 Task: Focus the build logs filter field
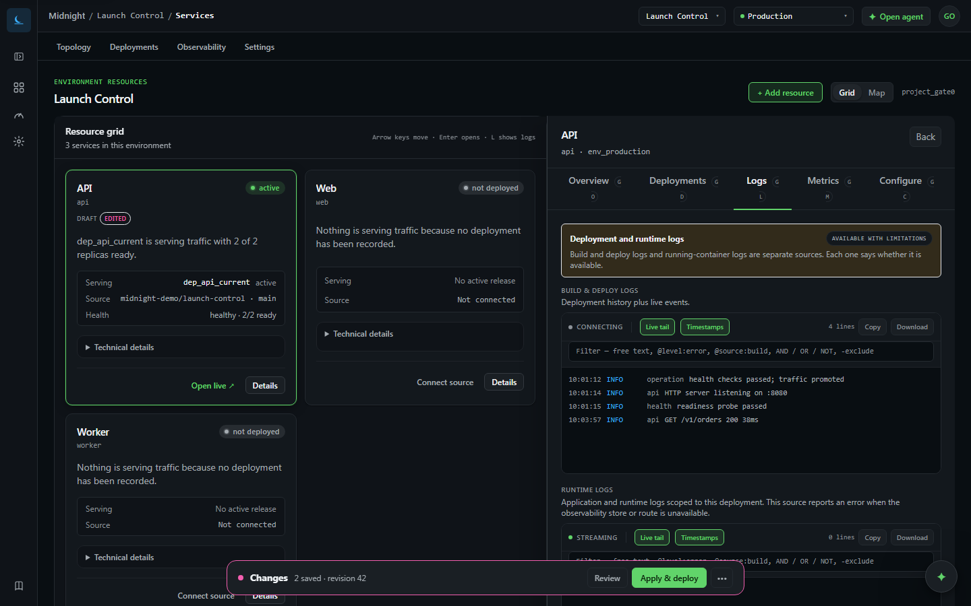(x=751, y=351)
